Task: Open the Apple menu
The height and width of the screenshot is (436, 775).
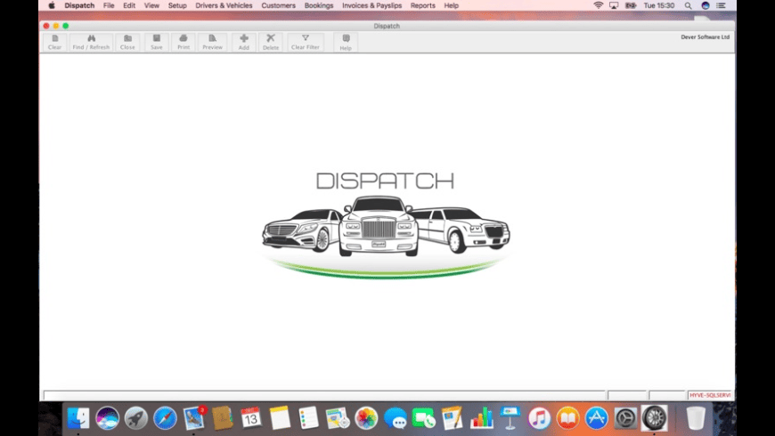Action: coord(52,5)
